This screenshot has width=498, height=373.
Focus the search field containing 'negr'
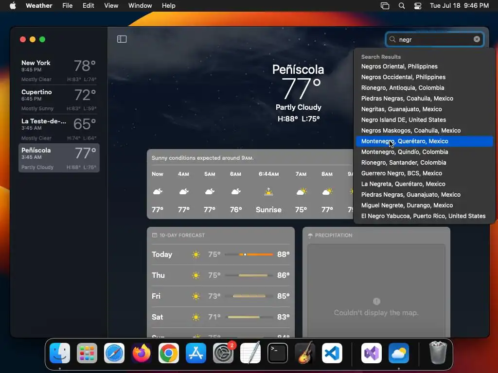[x=434, y=39]
